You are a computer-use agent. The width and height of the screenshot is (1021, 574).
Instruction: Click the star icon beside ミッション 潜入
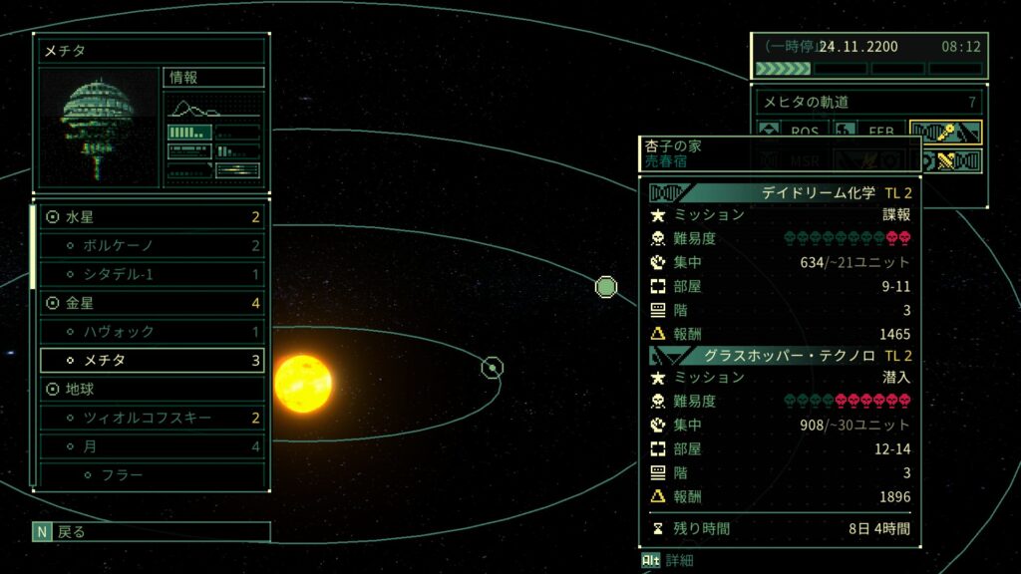[658, 378]
